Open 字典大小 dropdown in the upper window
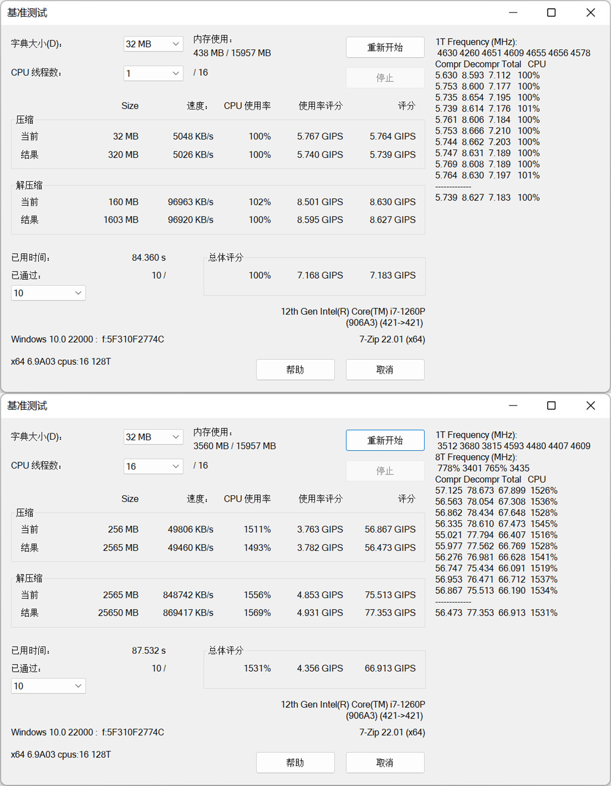The width and height of the screenshot is (611, 786). (x=153, y=44)
